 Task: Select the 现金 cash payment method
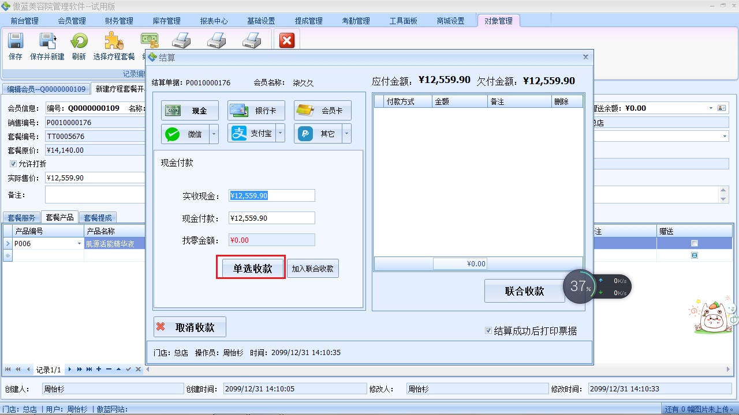click(189, 110)
